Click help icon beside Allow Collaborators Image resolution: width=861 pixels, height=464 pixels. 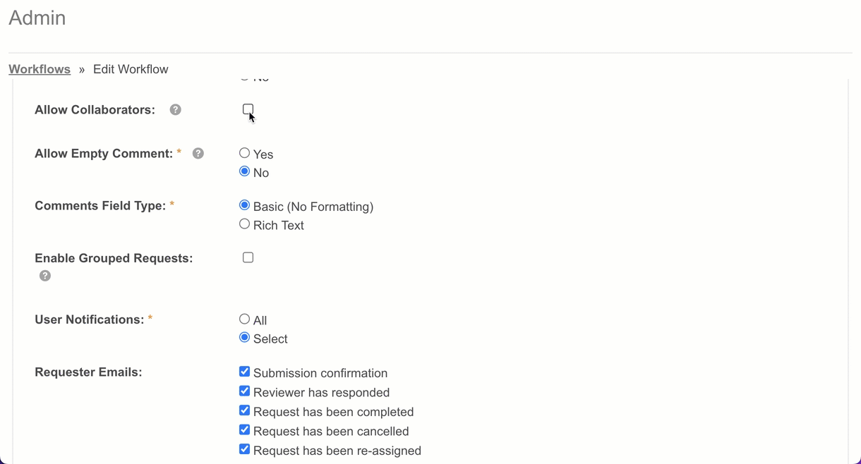click(x=176, y=110)
